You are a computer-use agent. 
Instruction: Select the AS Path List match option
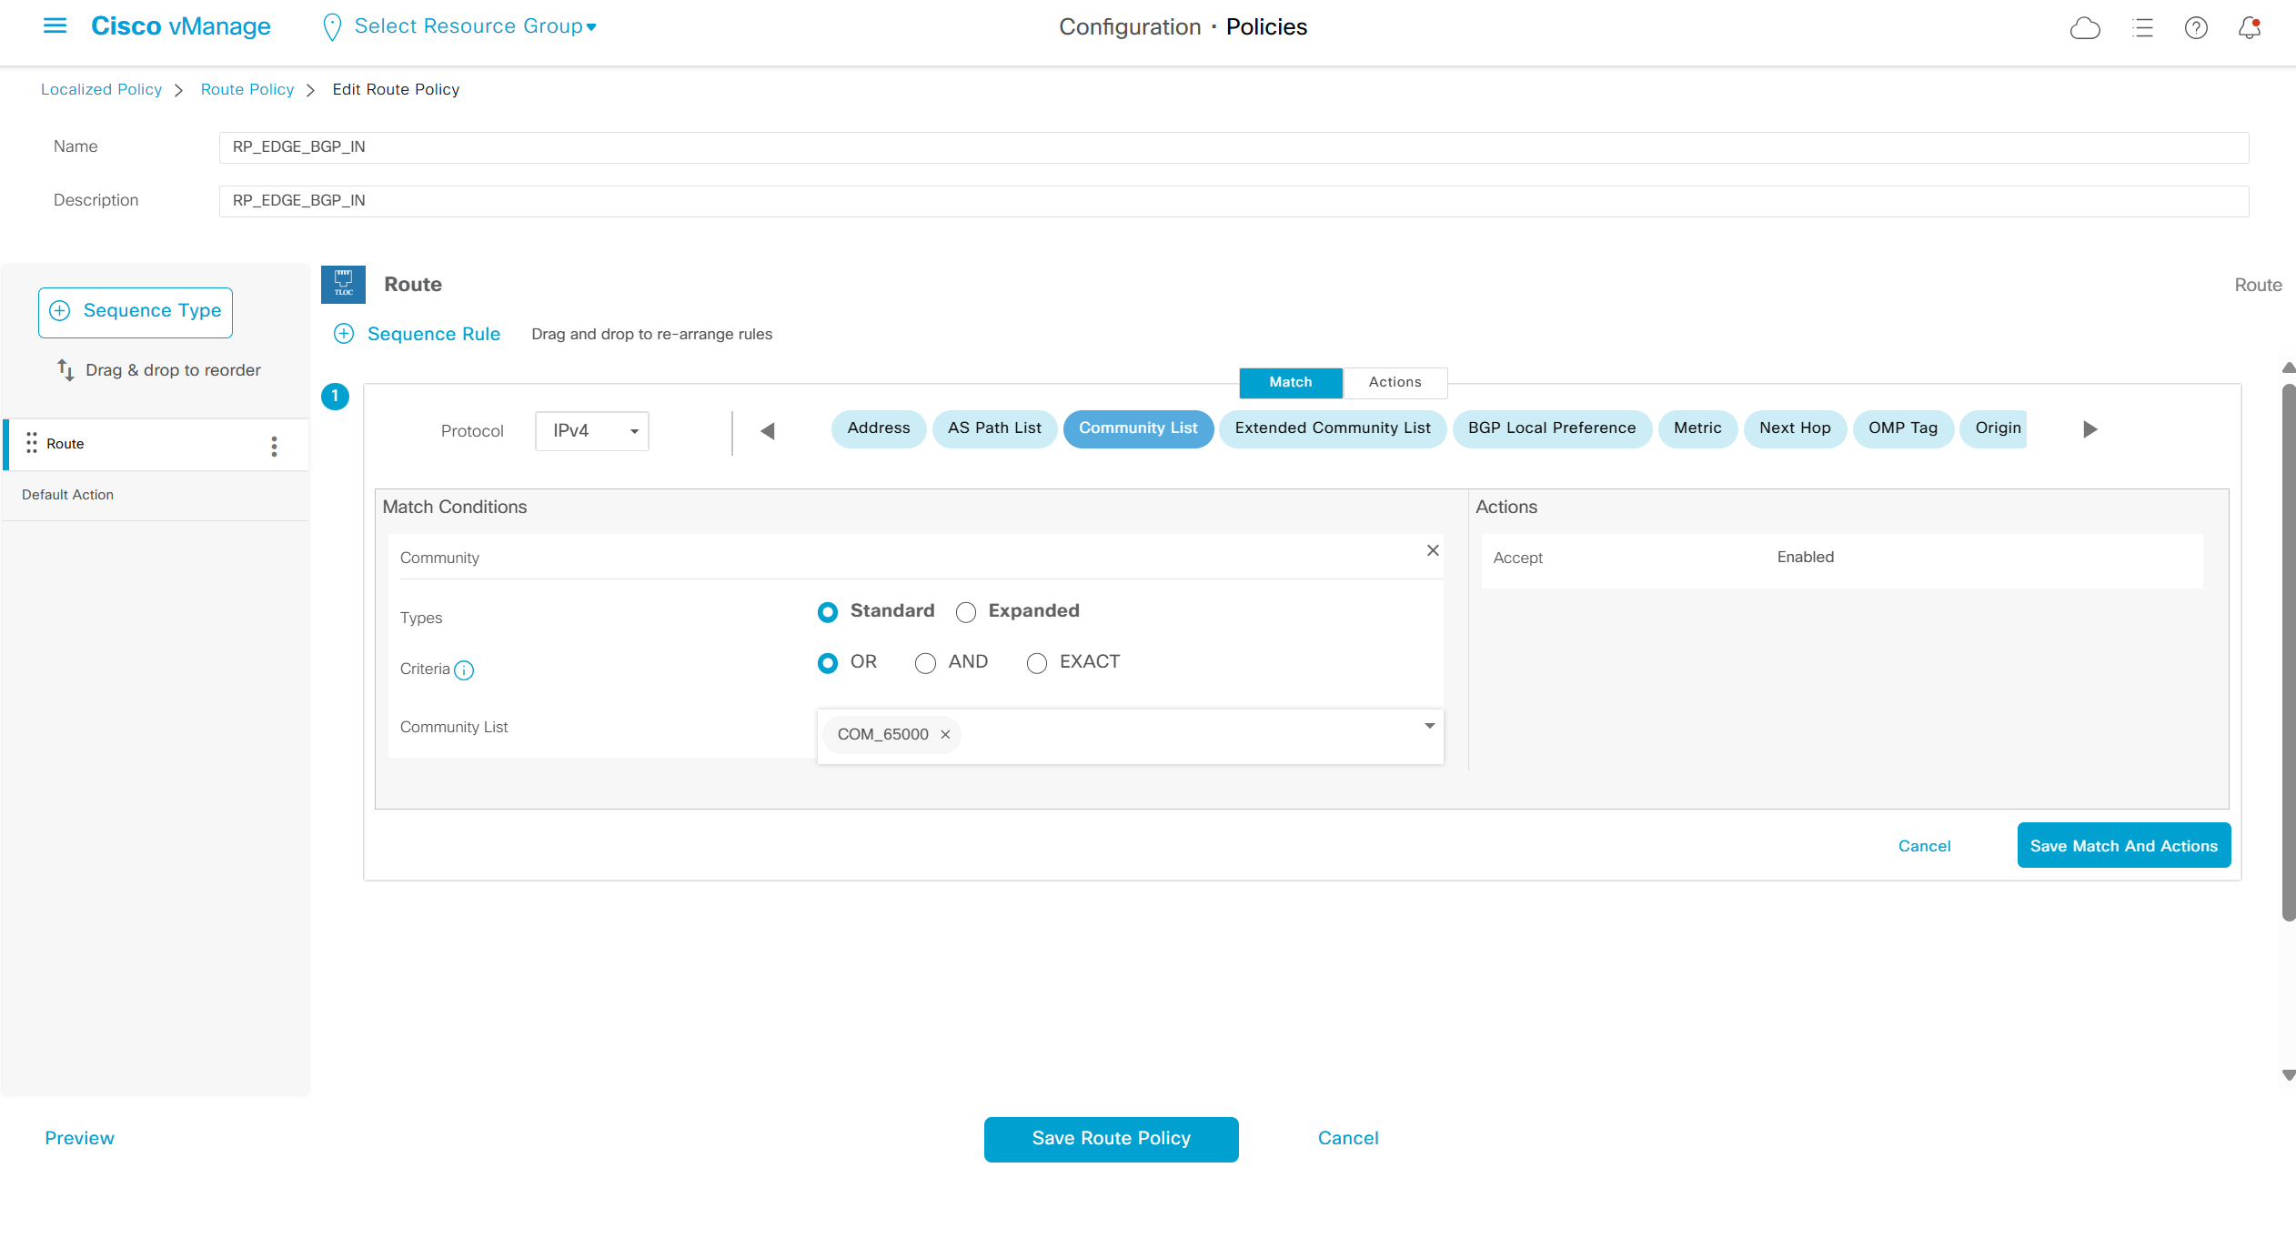tap(993, 428)
